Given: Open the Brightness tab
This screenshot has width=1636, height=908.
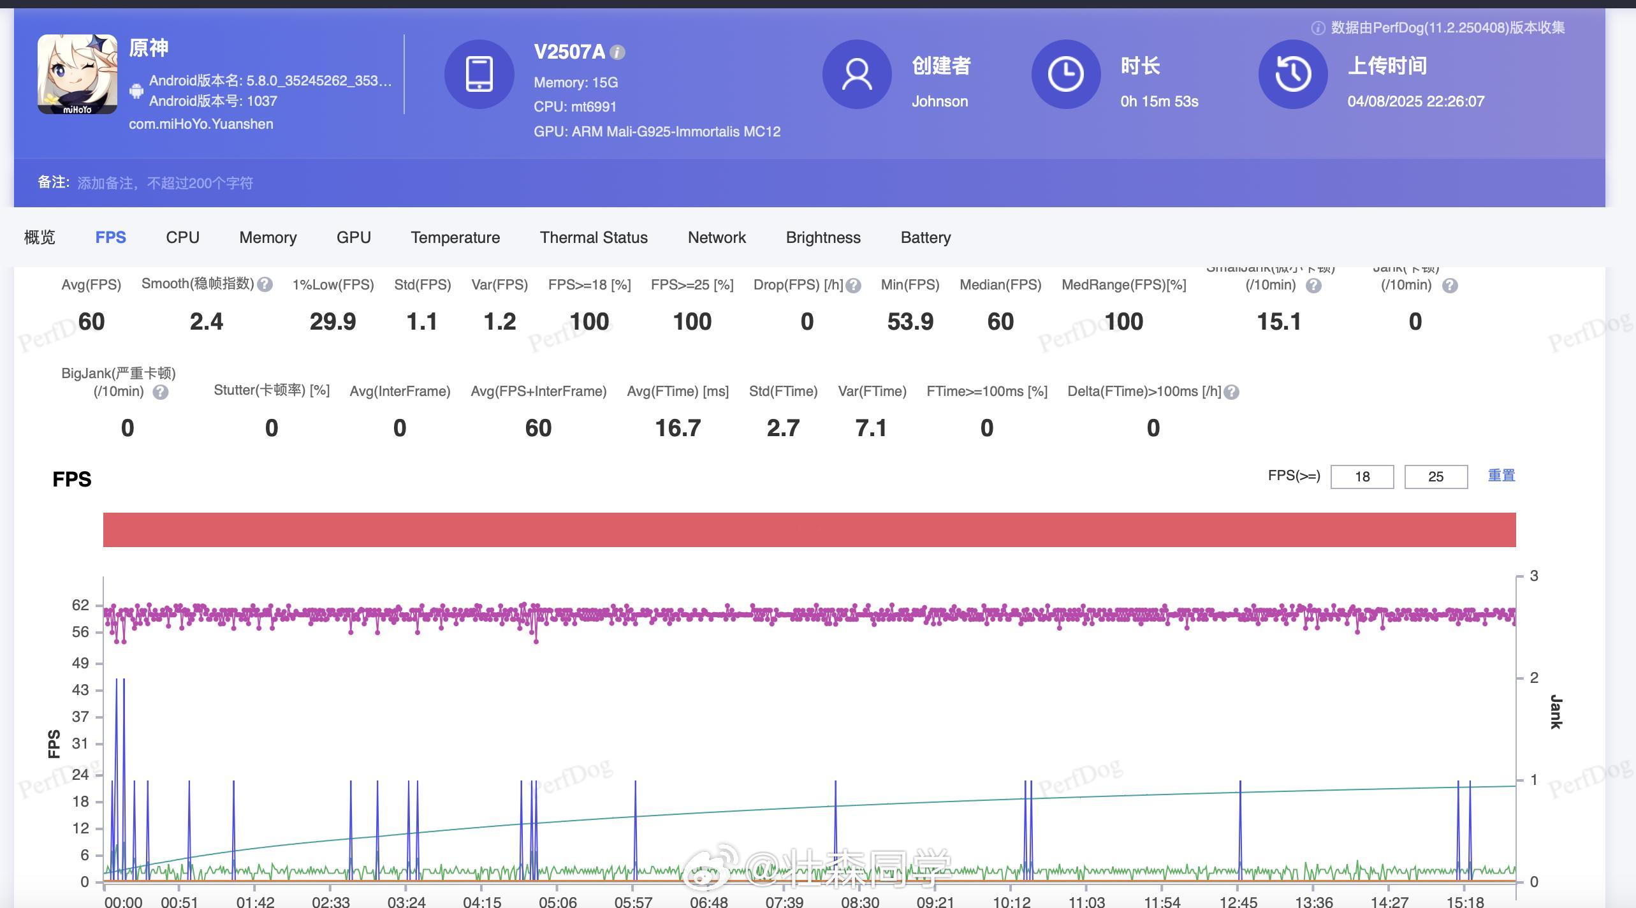Looking at the screenshot, I should [x=823, y=237].
